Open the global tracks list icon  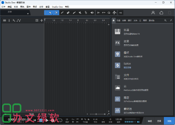(37, 21)
